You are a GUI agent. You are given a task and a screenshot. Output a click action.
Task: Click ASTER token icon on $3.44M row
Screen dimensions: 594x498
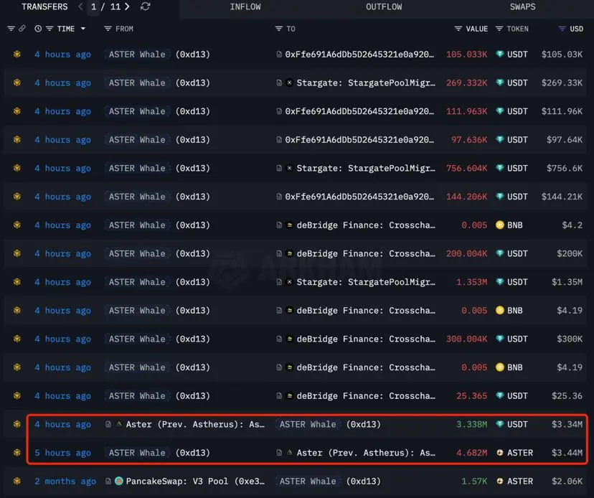pos(500,453)
